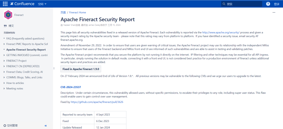283x129 pixels.
Task: Open the Fineract space name link
Action: pyautogui.click(x=19, y=15)
